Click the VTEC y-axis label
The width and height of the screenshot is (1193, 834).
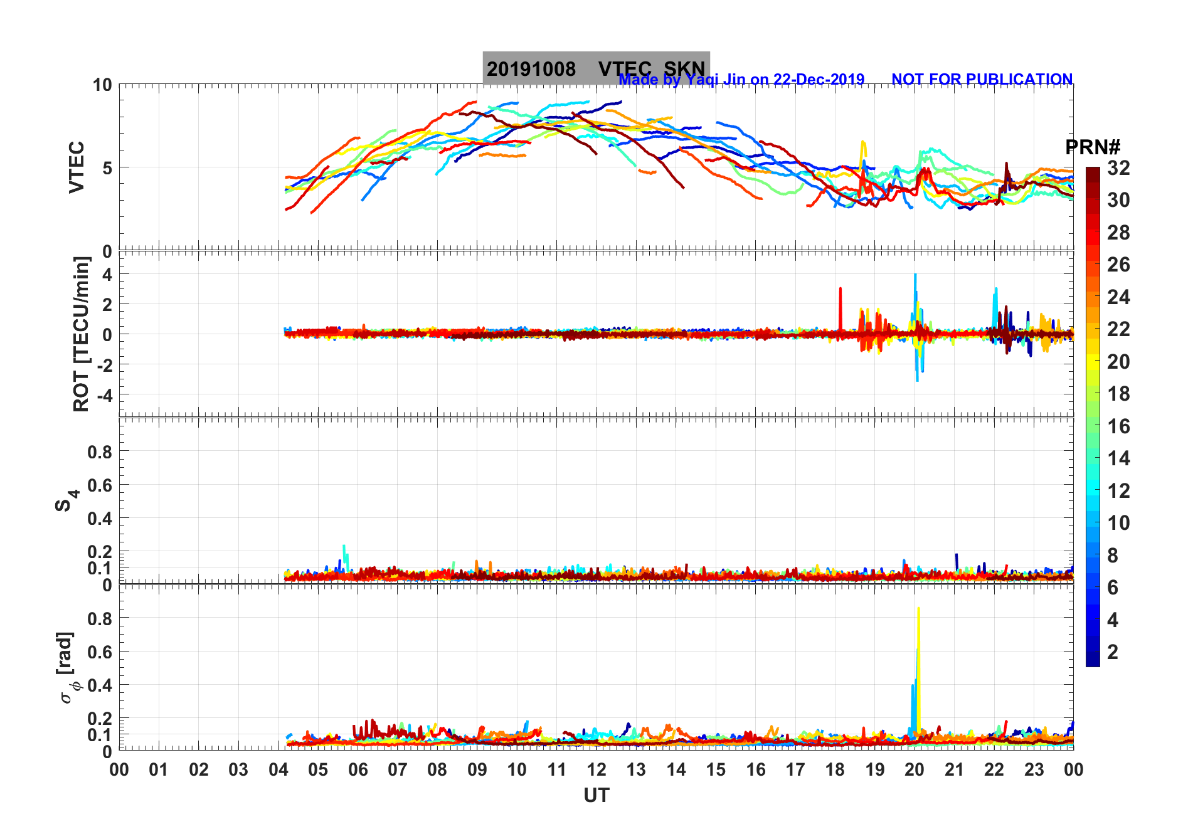pyautogui.click(x=77, y=167)
